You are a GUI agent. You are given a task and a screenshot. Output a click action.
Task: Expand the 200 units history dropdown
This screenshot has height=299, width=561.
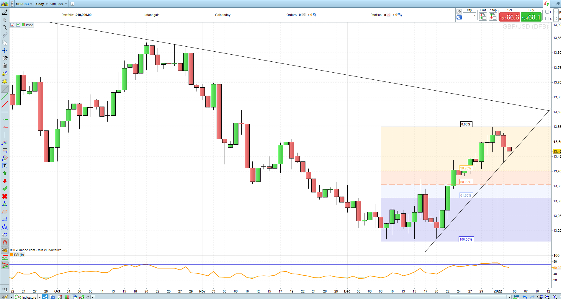[58, 4]
